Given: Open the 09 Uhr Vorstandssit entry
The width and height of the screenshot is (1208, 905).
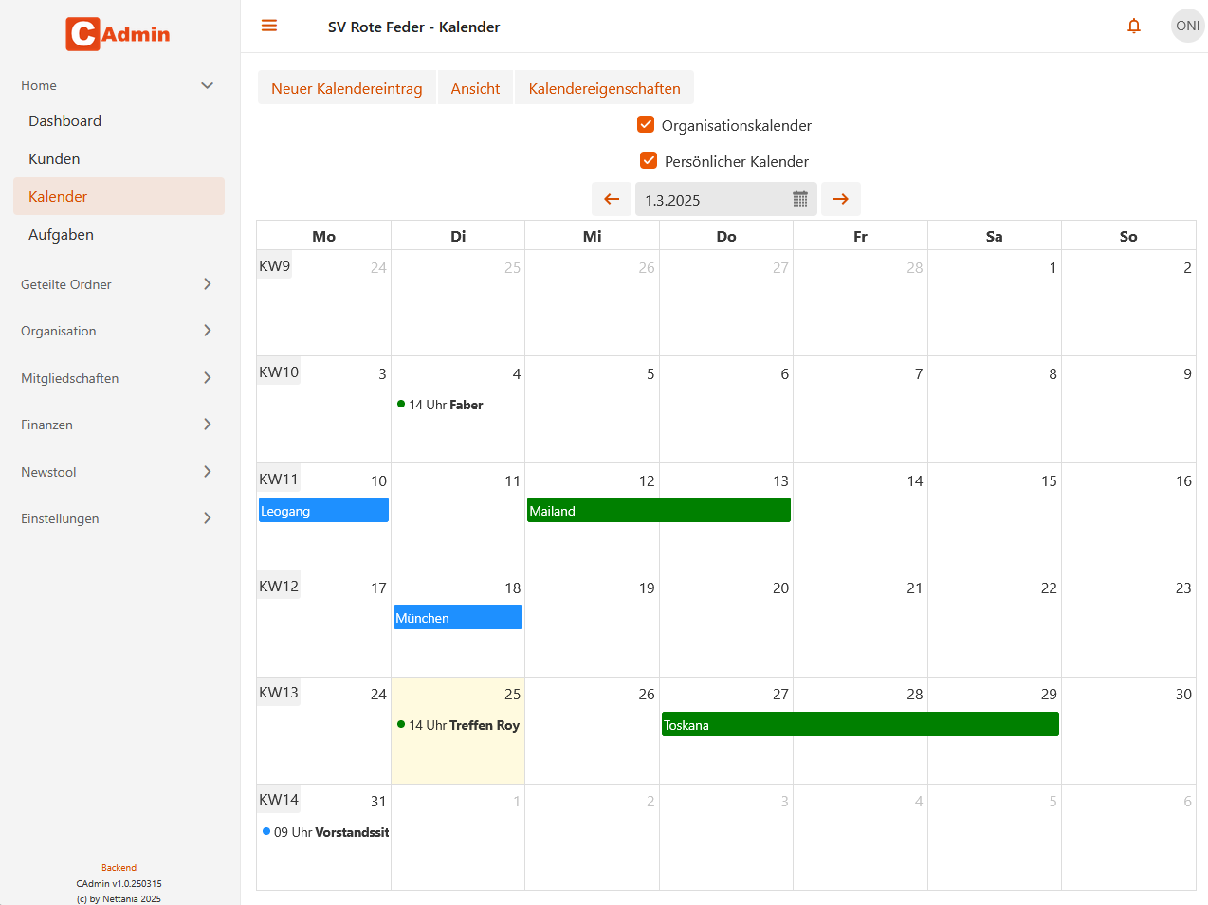Looking at the screenshot, I should pyautogui.click(x=325, y=832).
